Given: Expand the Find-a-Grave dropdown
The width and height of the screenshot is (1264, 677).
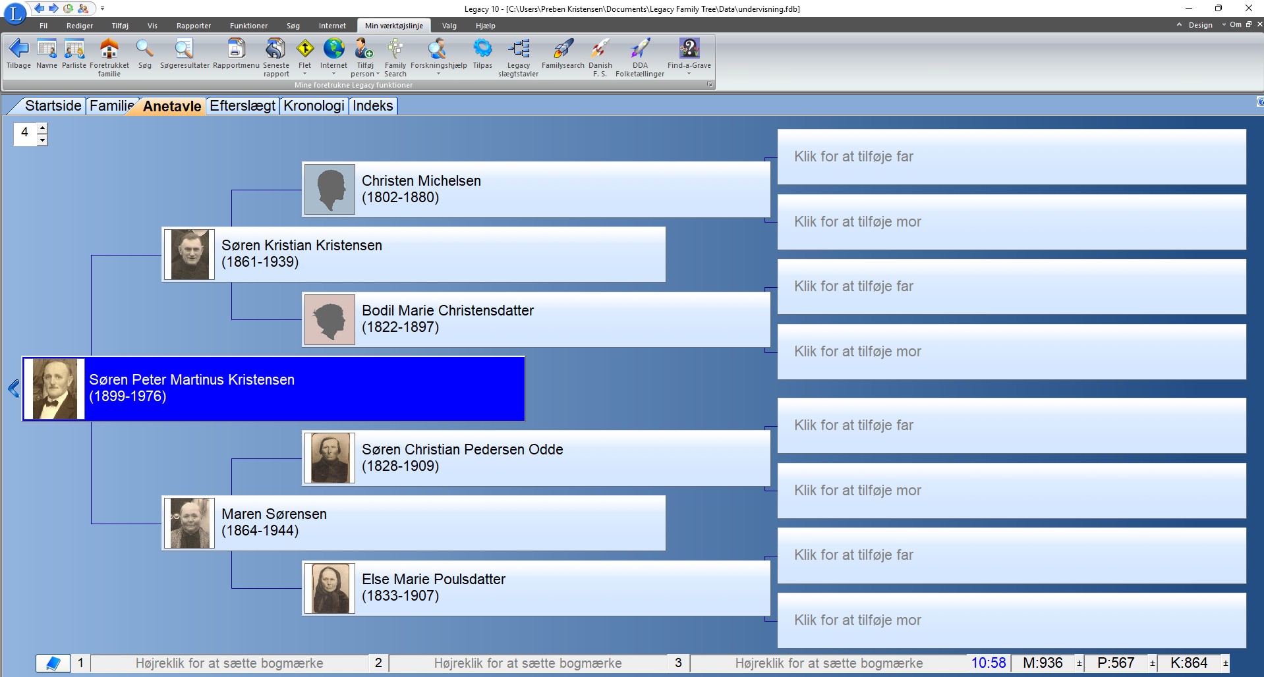Looking at the screenshot, I should click(689, 74).
